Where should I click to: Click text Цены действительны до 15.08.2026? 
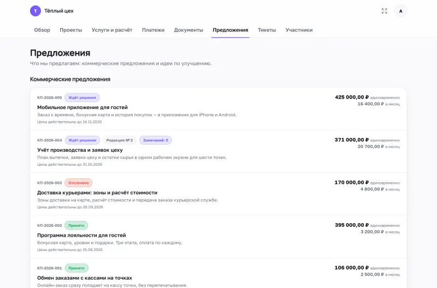[70, 250]
